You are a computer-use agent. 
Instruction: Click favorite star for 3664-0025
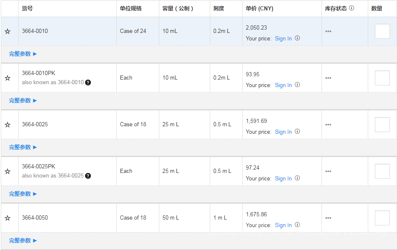click(8, 125)
